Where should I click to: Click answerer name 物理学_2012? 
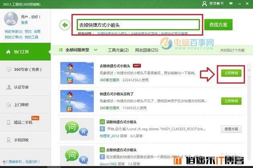tap(109, 136)
